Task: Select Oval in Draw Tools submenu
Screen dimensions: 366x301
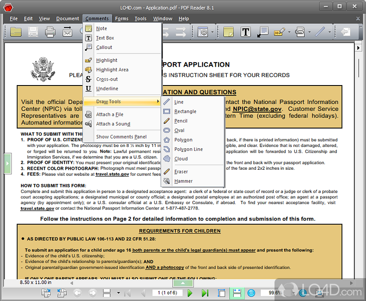Action: (x=193, y=130)
